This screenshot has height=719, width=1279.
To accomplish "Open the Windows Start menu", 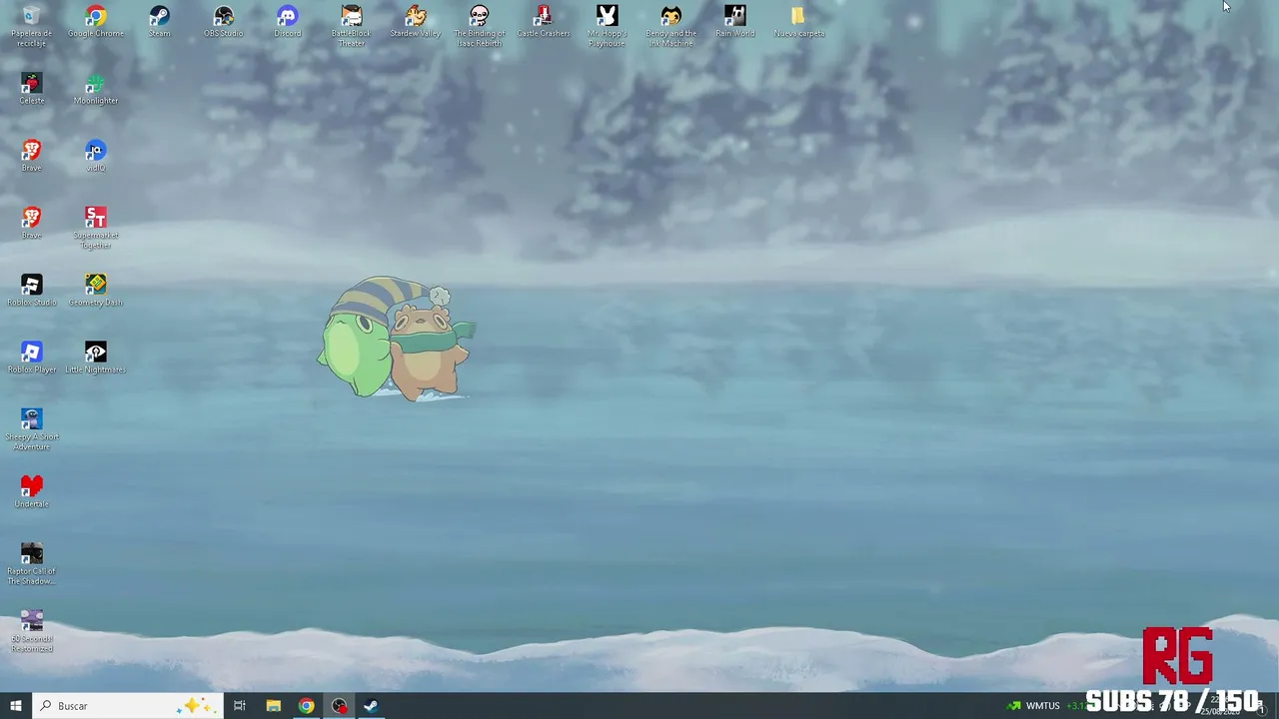I will (16, 706).
